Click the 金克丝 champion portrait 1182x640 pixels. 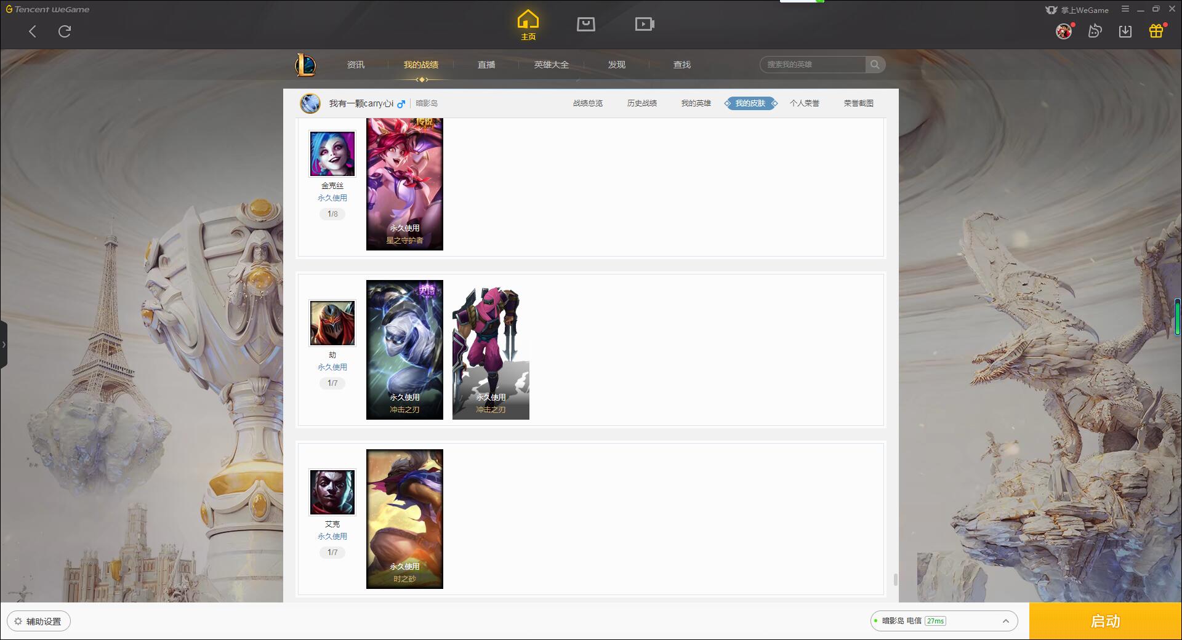tap(332, 154)
